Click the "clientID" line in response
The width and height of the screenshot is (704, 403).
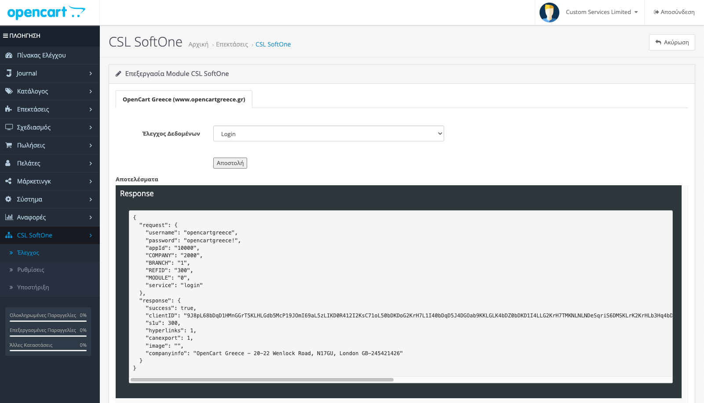pos(409,316)
